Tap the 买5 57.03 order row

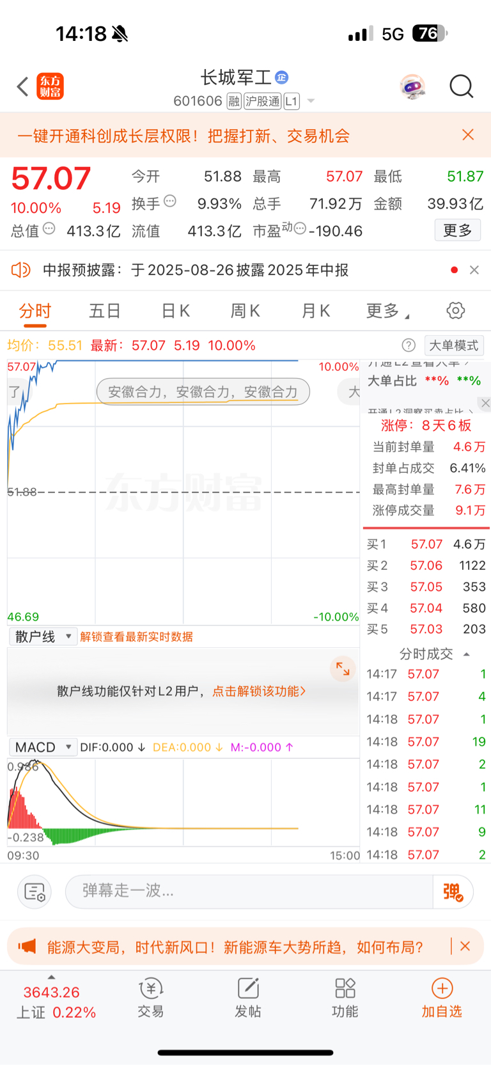426,629
